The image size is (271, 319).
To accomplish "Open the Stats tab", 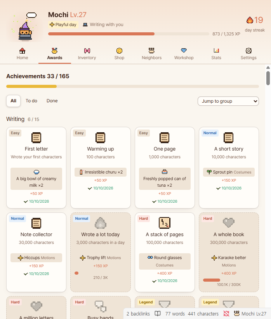I will (x=216, y=54).
